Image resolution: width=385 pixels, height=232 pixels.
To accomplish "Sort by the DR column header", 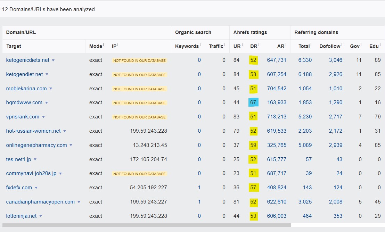I will point(254,47).
